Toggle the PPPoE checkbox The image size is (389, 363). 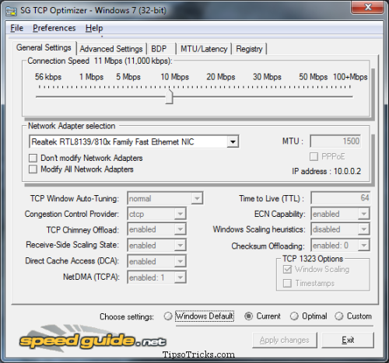pyautogui.click(x=314, y=156)
